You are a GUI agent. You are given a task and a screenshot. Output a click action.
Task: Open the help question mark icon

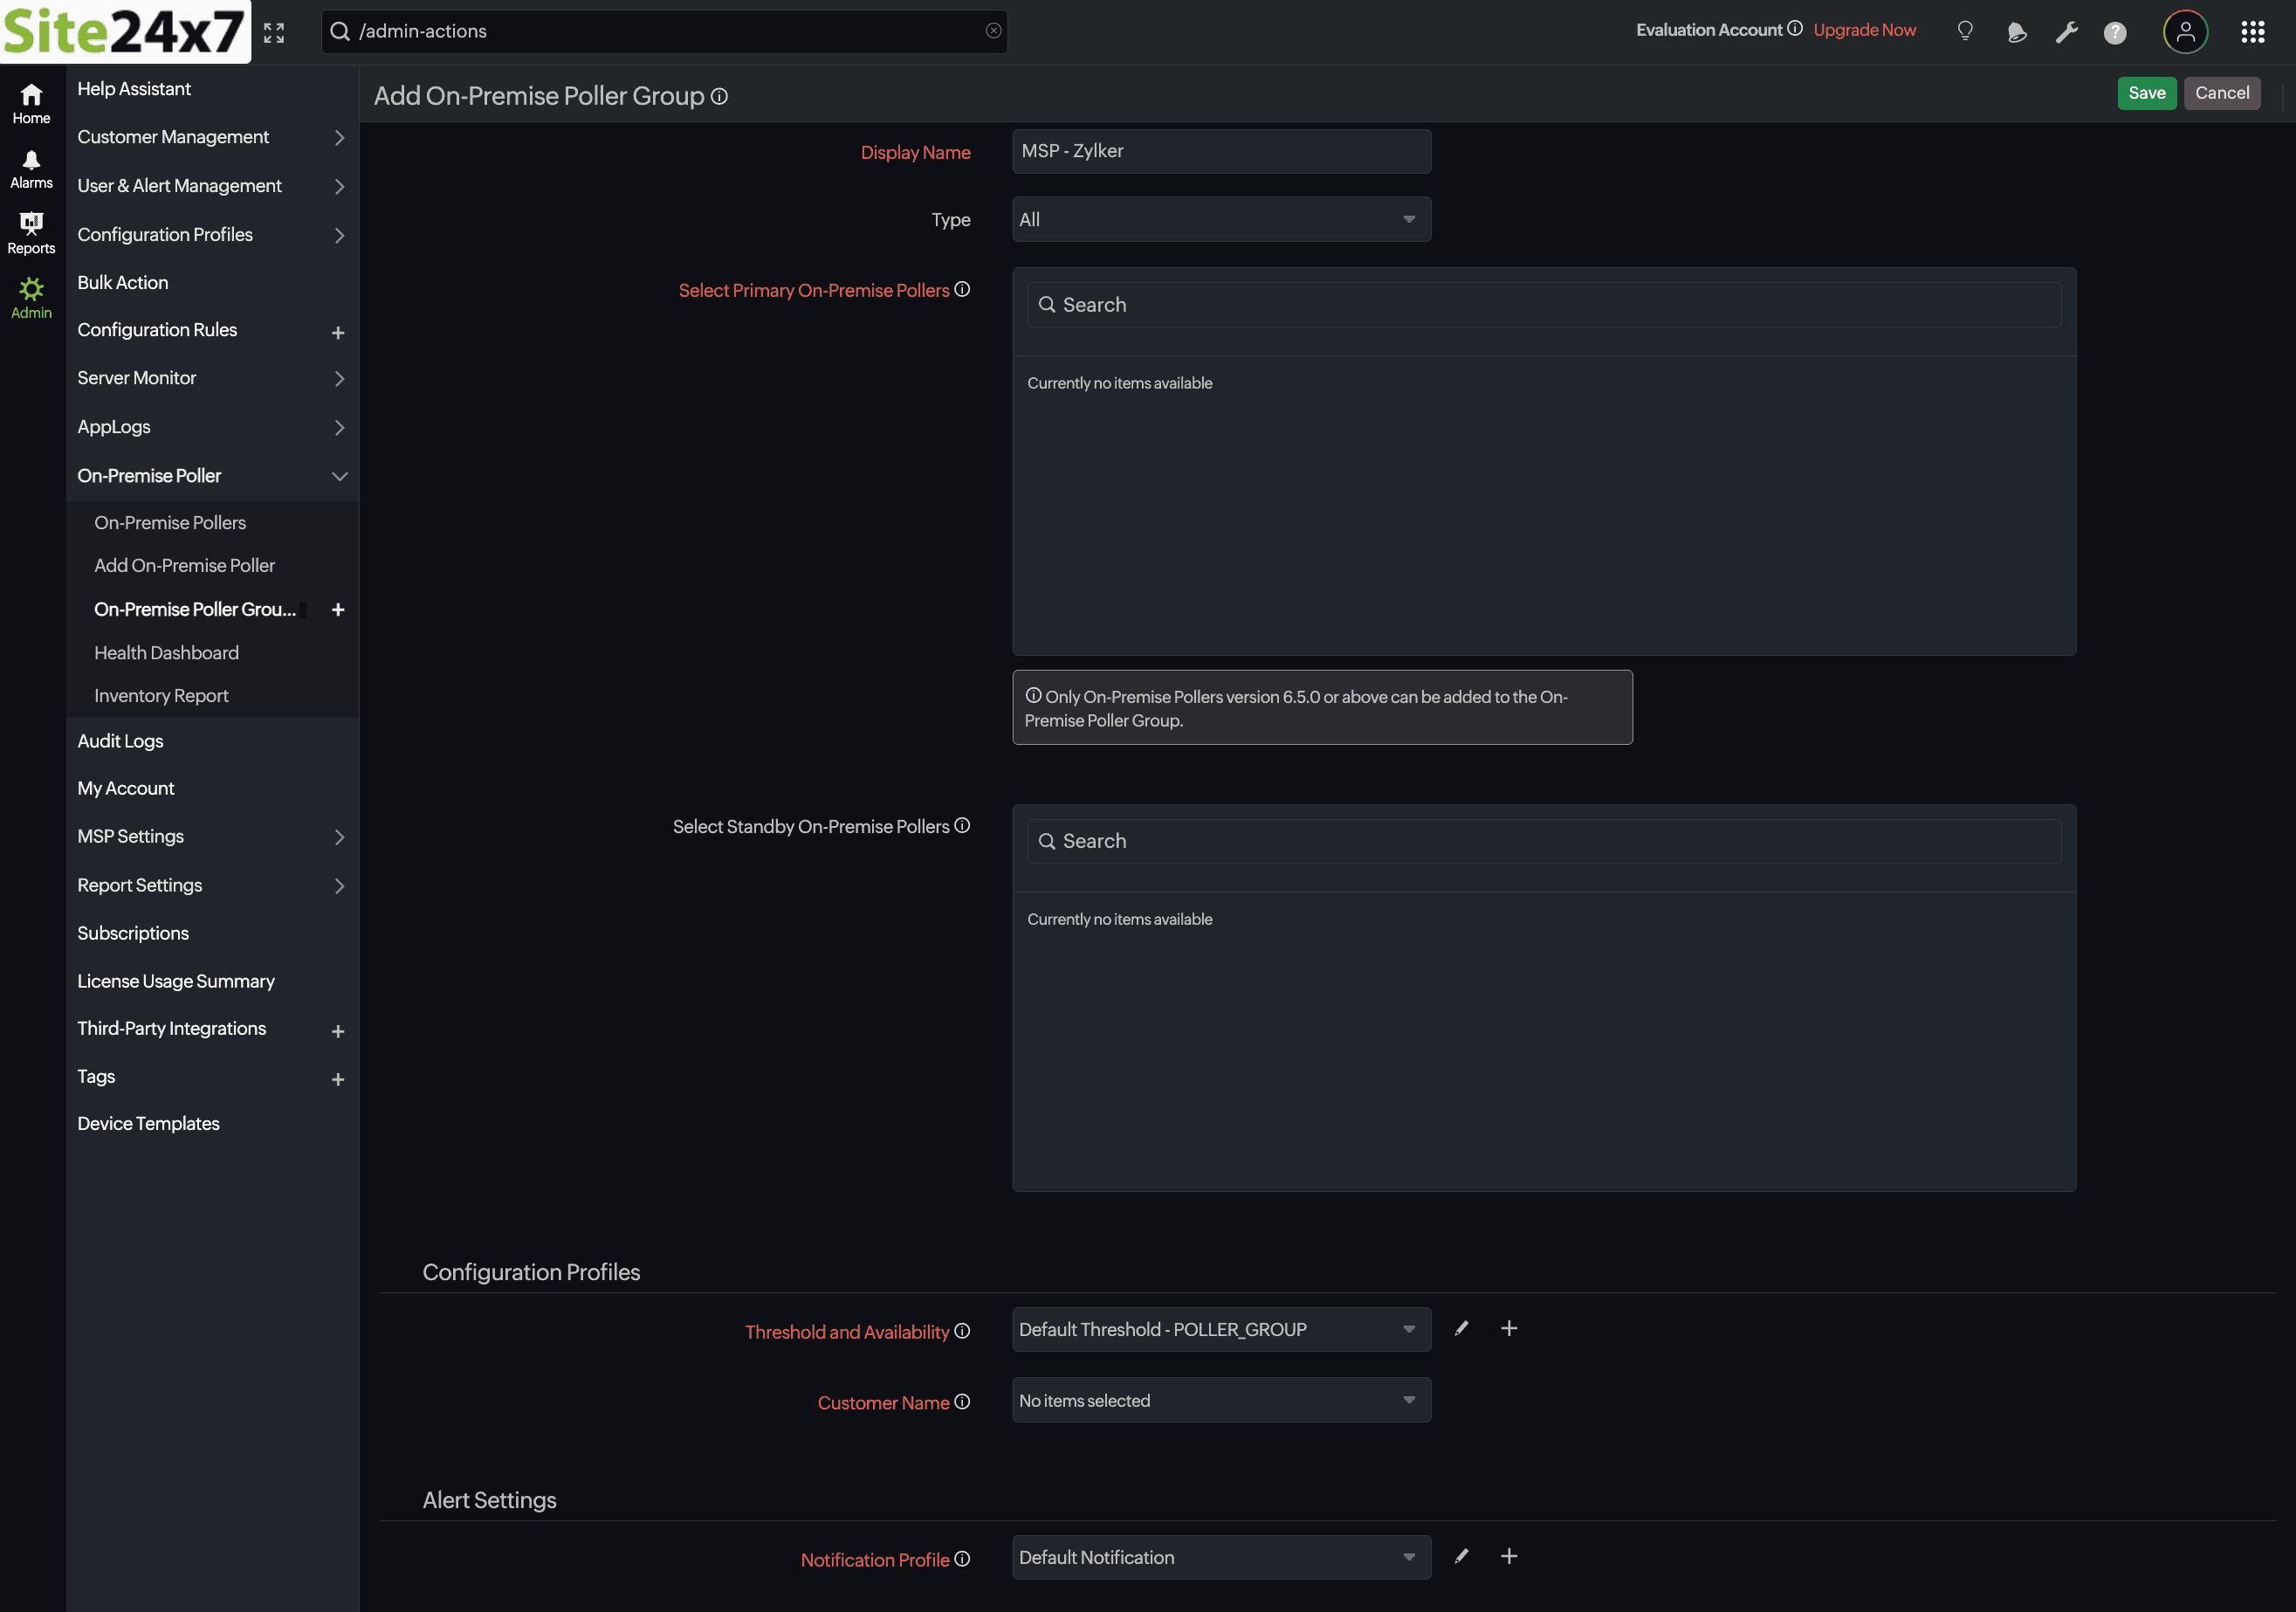pos(2115,31)
